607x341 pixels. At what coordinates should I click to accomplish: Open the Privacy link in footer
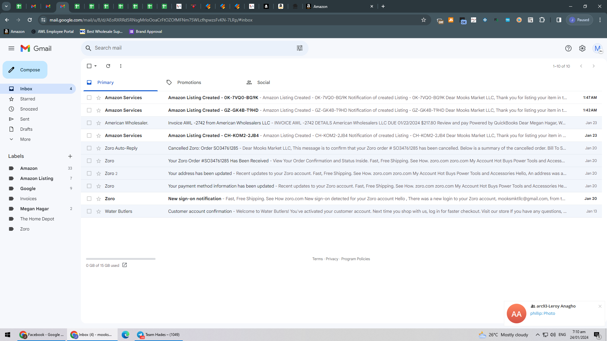pyautogui.click(x=332, y=259)
